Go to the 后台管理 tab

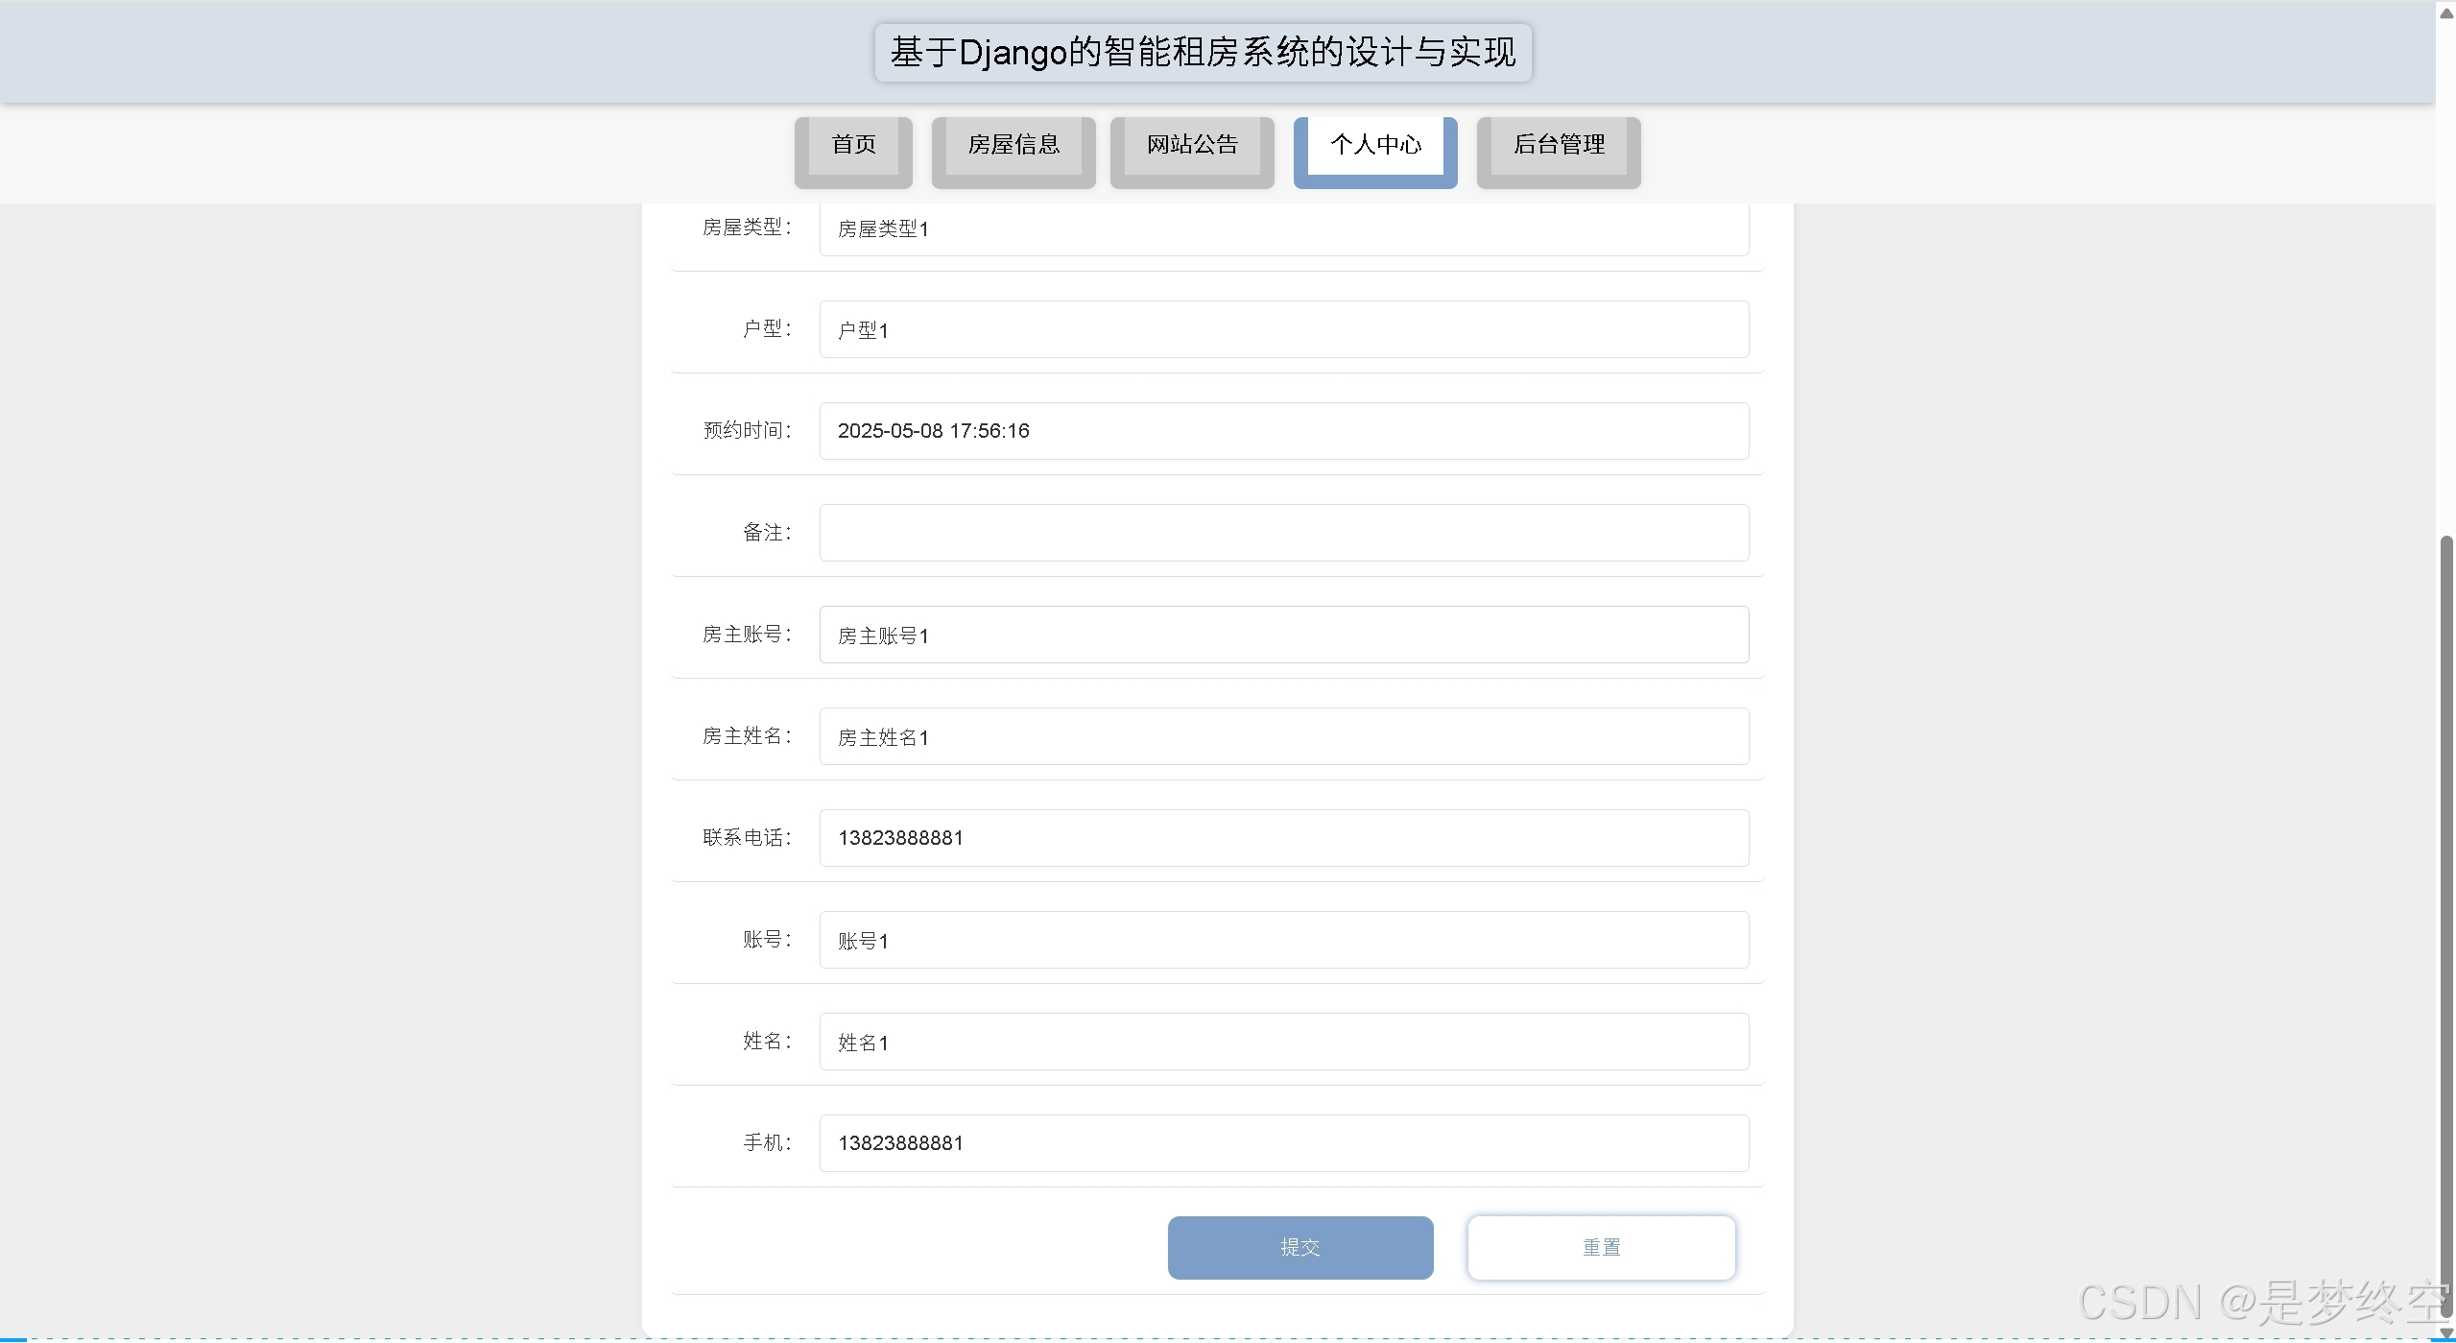1559,146
